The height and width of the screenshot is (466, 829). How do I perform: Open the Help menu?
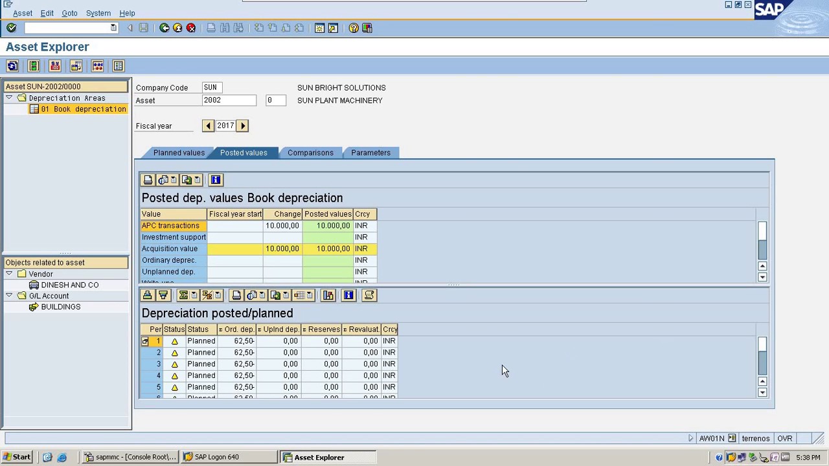coord(127,13)
